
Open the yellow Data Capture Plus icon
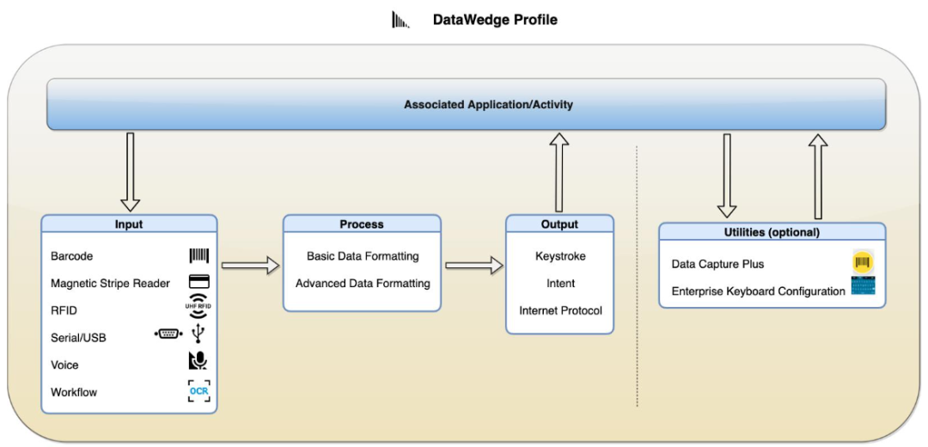(862, 263)
